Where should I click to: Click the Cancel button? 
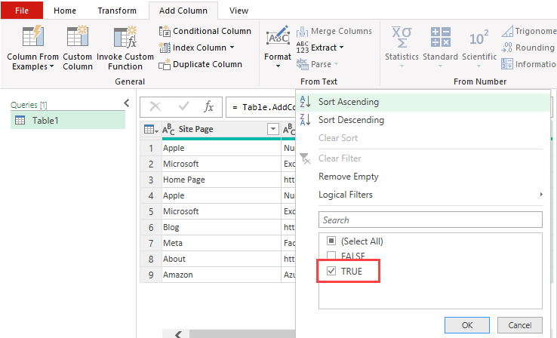click(x=520, y=325)
